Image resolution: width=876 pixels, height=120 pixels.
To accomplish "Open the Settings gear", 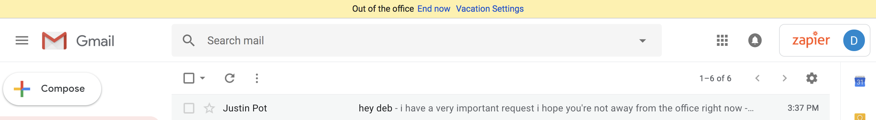I will (x=811, y=78).
